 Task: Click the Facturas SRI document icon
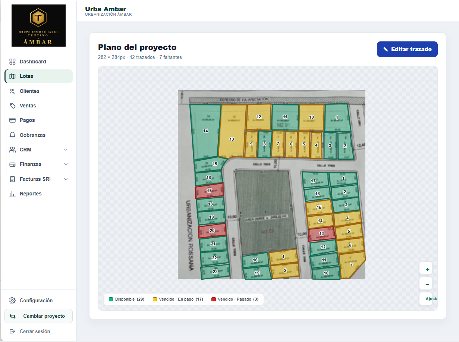12,179
